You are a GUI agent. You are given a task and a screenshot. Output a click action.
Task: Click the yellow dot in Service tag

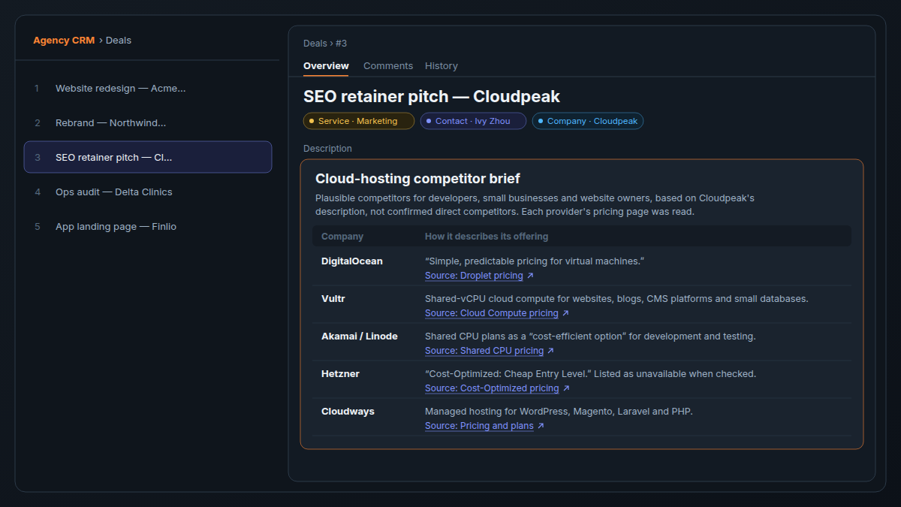pos(312,121)
